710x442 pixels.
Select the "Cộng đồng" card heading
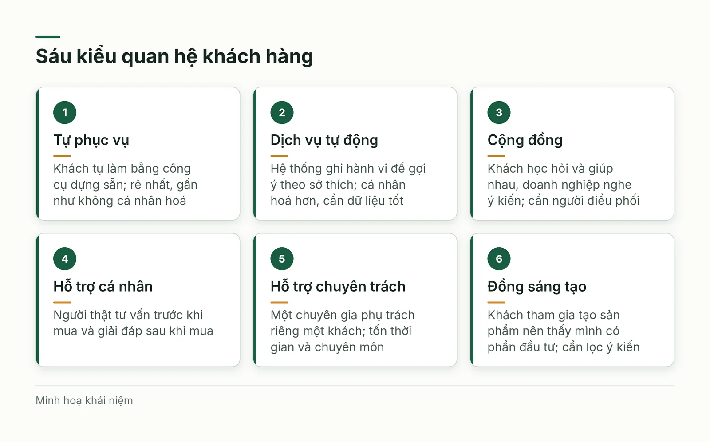coord(525,140)
